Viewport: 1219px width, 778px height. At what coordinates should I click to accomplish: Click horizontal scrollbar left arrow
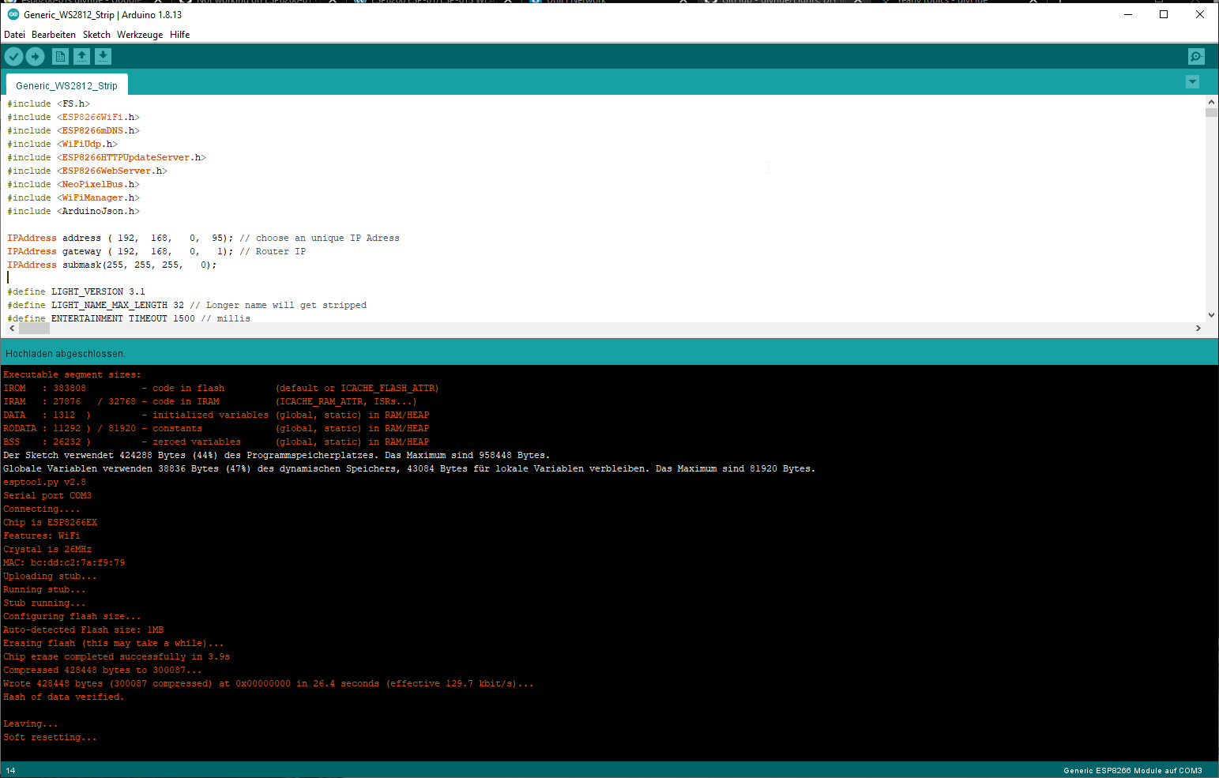tap(11, 328)
